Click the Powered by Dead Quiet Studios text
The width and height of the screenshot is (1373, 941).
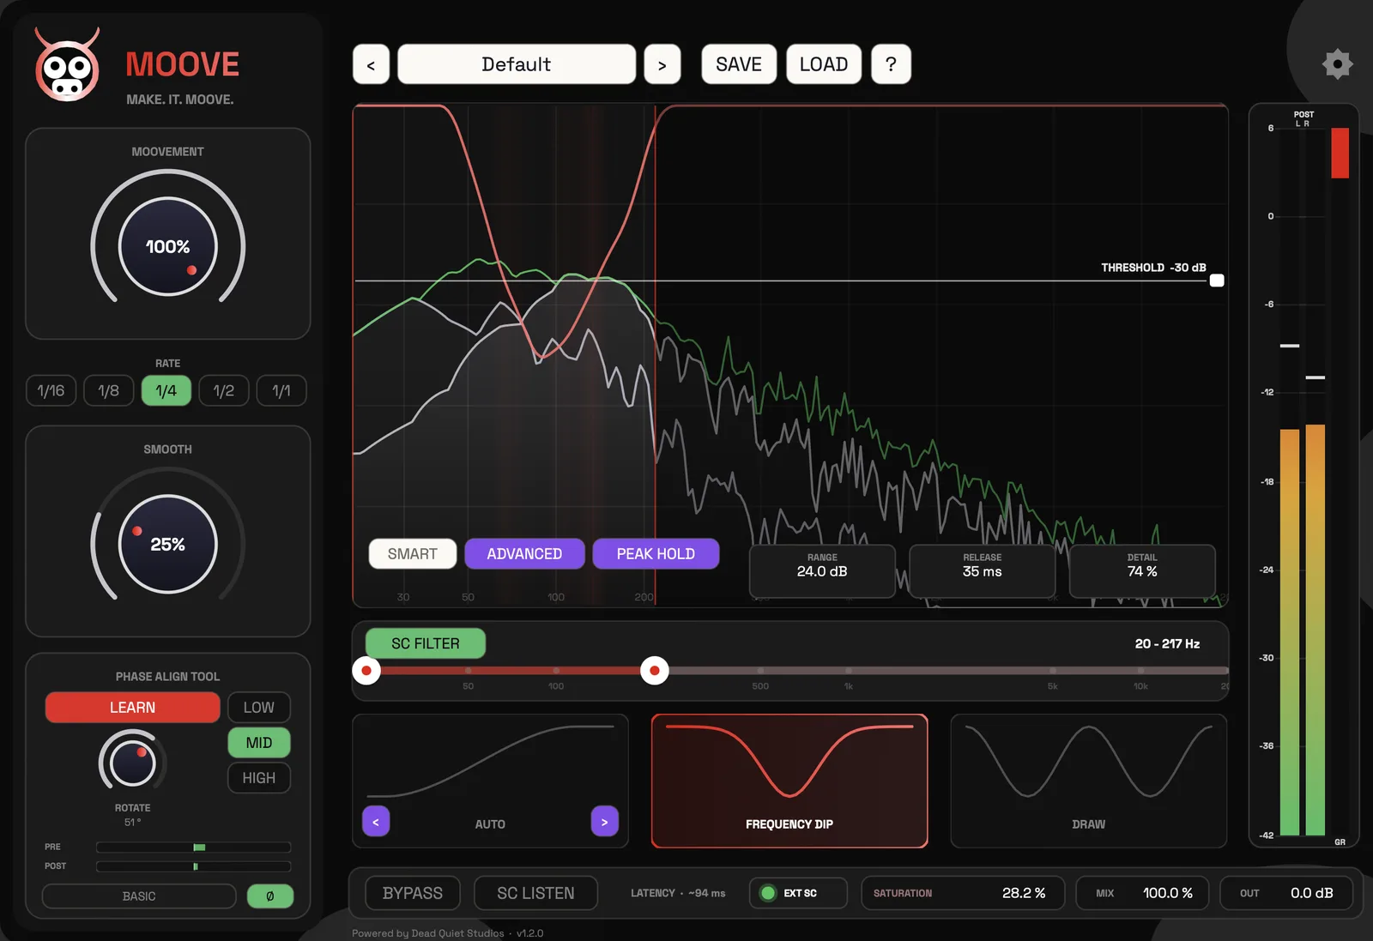point(428,933)
